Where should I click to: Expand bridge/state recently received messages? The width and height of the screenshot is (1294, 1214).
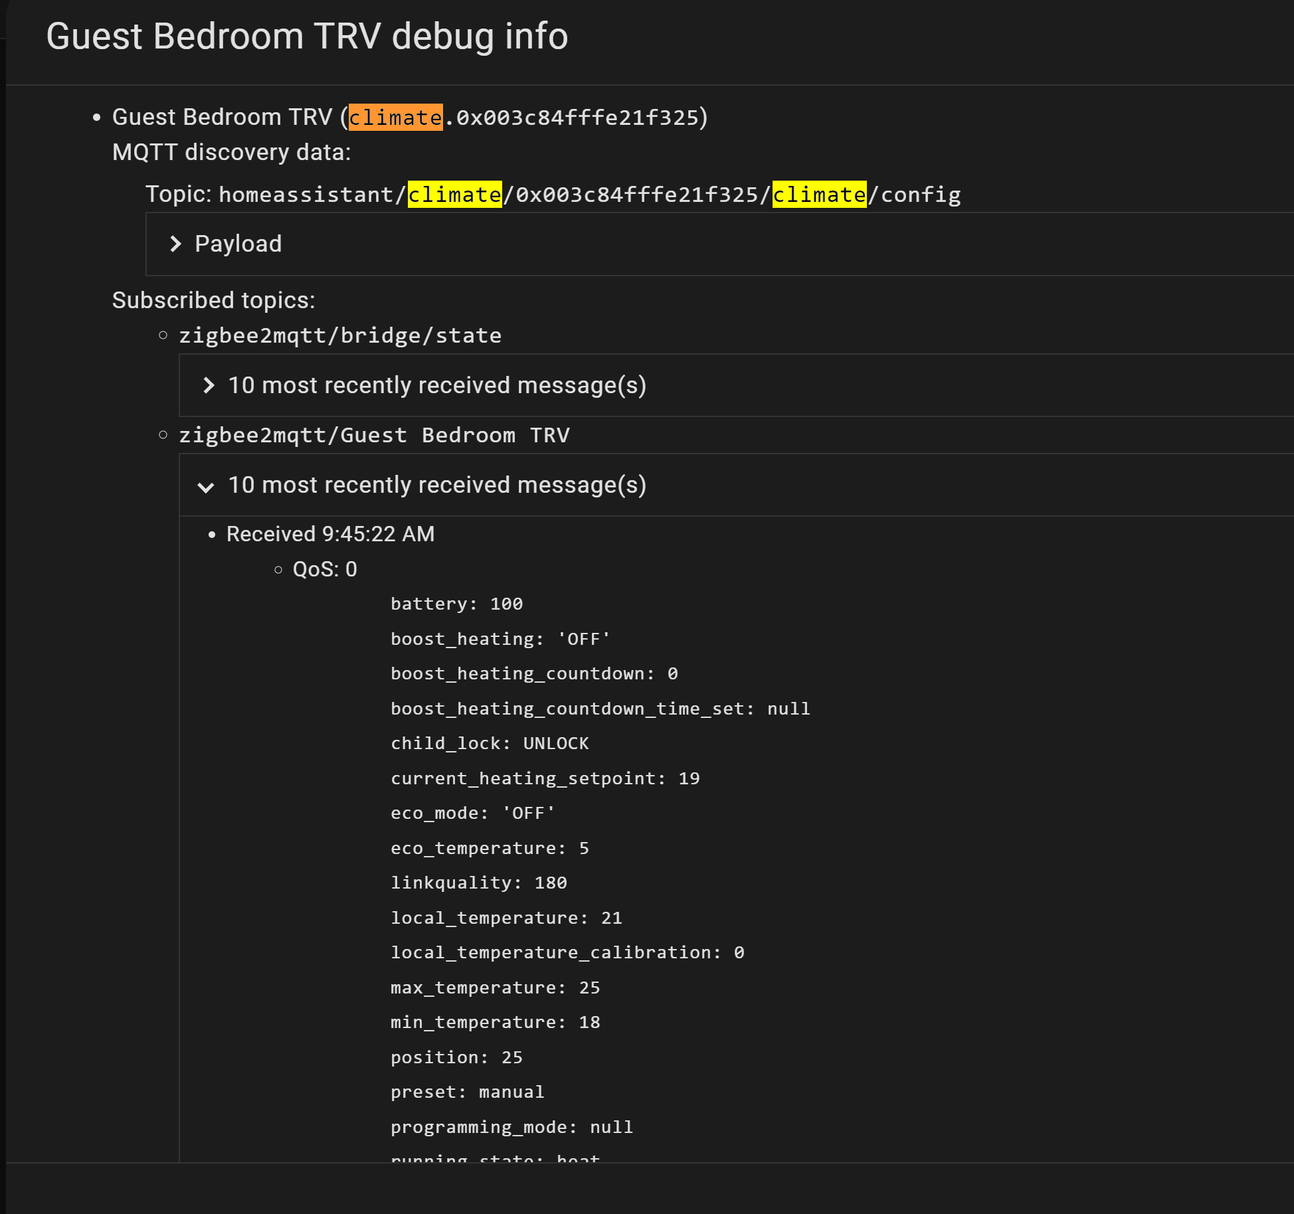tap(436, 385)
